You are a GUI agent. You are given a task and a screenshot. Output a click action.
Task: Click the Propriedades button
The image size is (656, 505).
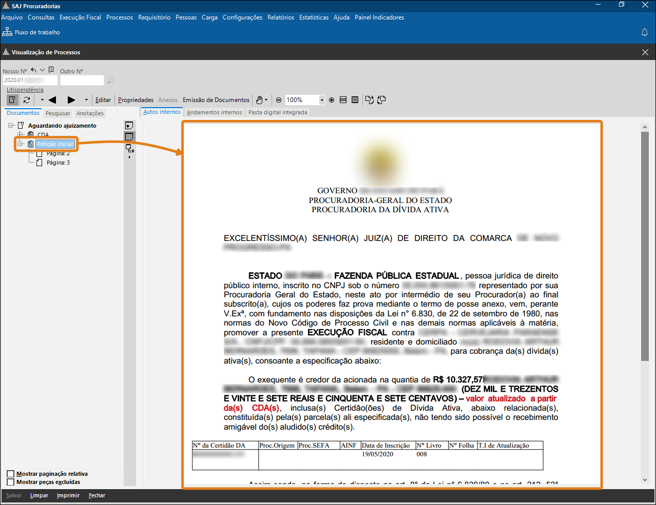pos(136,100)
